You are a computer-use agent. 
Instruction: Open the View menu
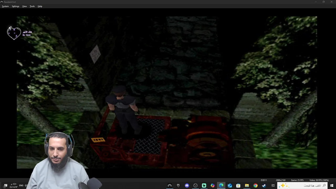[24, 6]
